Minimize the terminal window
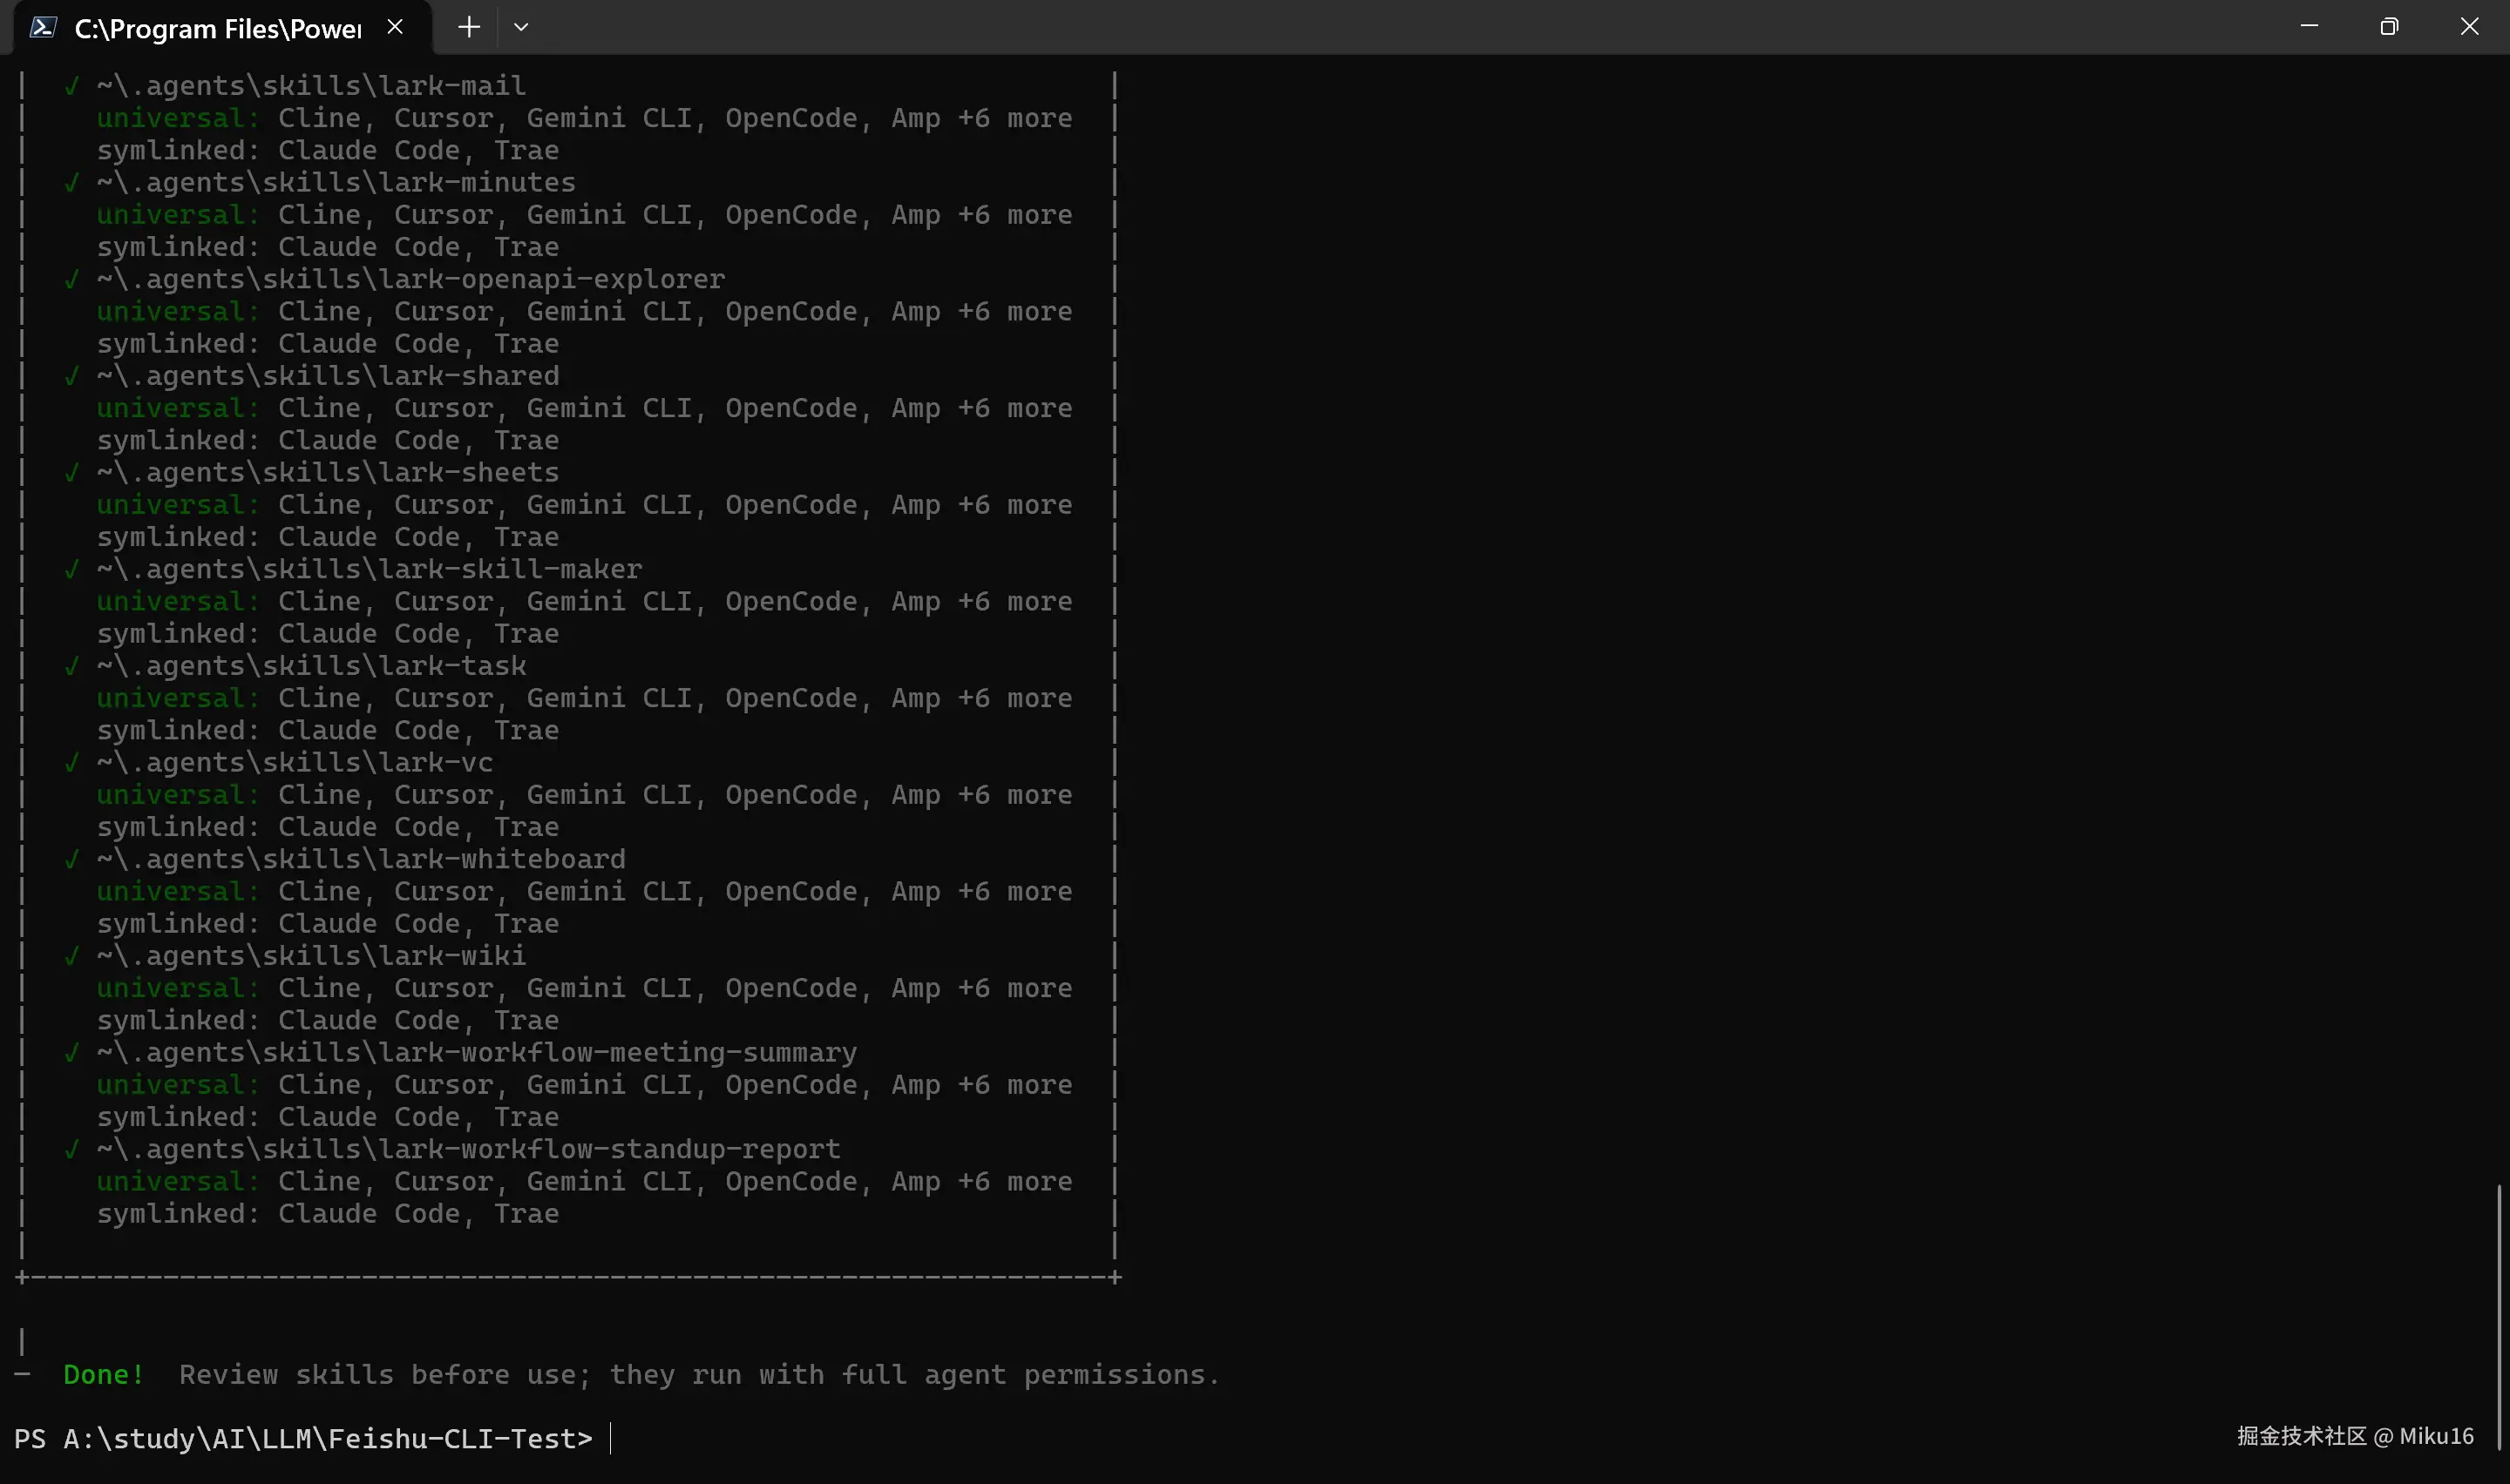 (x=2309, y=27)
